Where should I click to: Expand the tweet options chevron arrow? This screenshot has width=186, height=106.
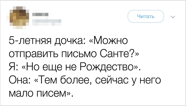point(173,17)
